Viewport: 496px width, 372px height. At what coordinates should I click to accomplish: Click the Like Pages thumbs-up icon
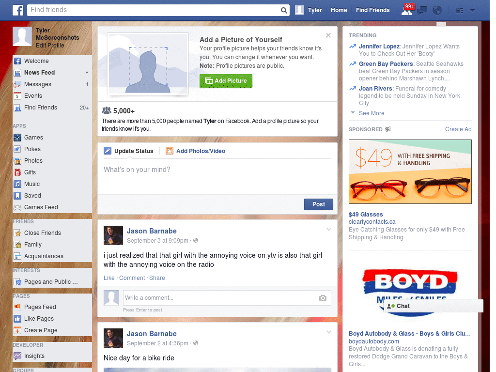(17, 319)
